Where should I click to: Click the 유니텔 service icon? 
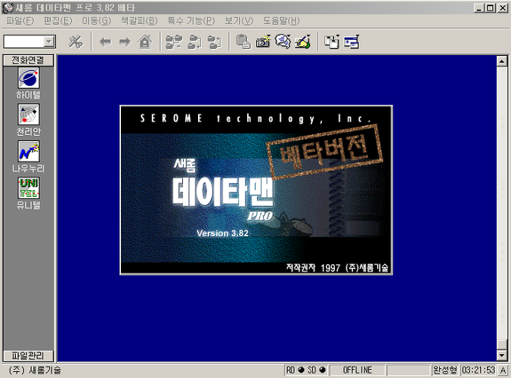[29, 188]
